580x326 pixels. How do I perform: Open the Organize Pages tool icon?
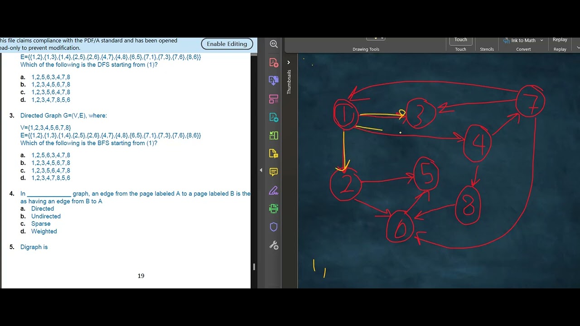pos(274,99)
